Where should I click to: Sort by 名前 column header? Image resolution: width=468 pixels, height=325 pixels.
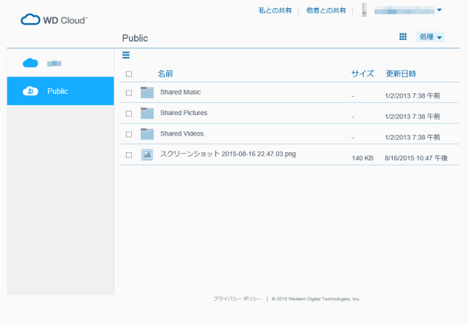click(x=165, y=74)
